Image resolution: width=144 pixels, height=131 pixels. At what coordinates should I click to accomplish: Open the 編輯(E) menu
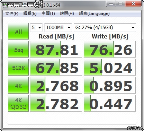(x=30, y=14)
